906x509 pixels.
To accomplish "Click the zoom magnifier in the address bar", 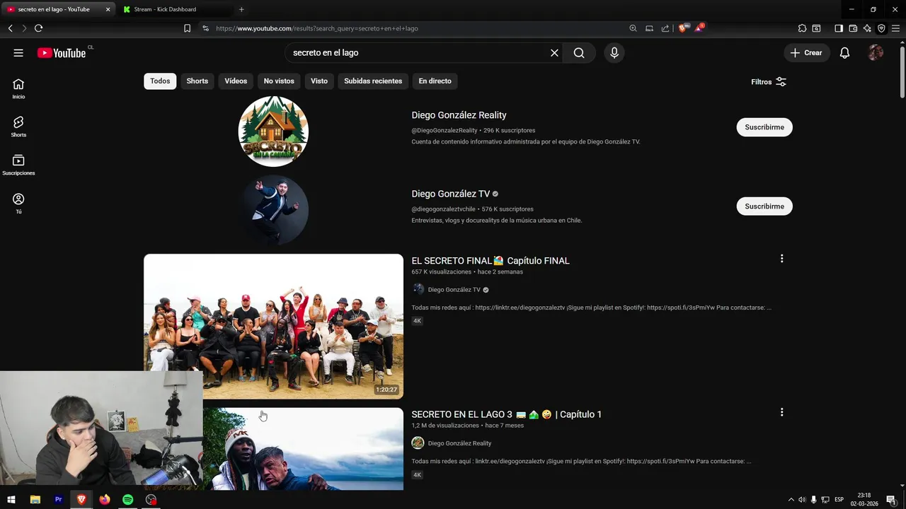I will coord(633,28).
